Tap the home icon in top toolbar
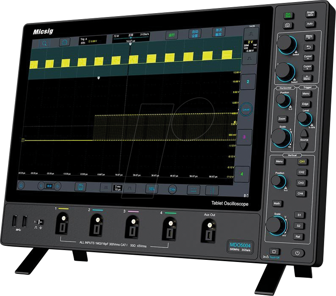 [65, 42]
